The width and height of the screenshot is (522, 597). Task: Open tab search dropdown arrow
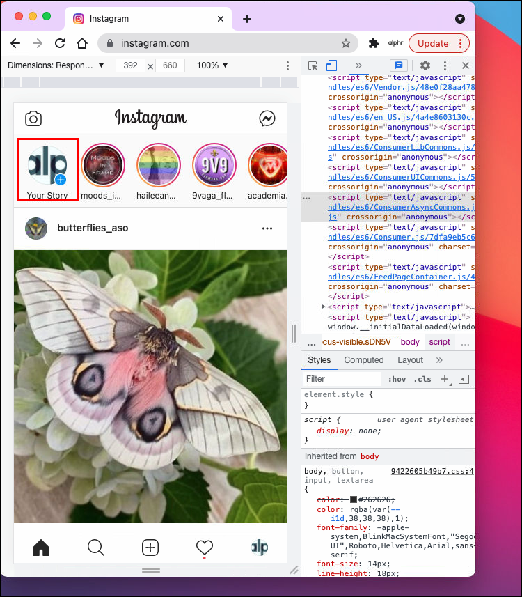[459, 19]
